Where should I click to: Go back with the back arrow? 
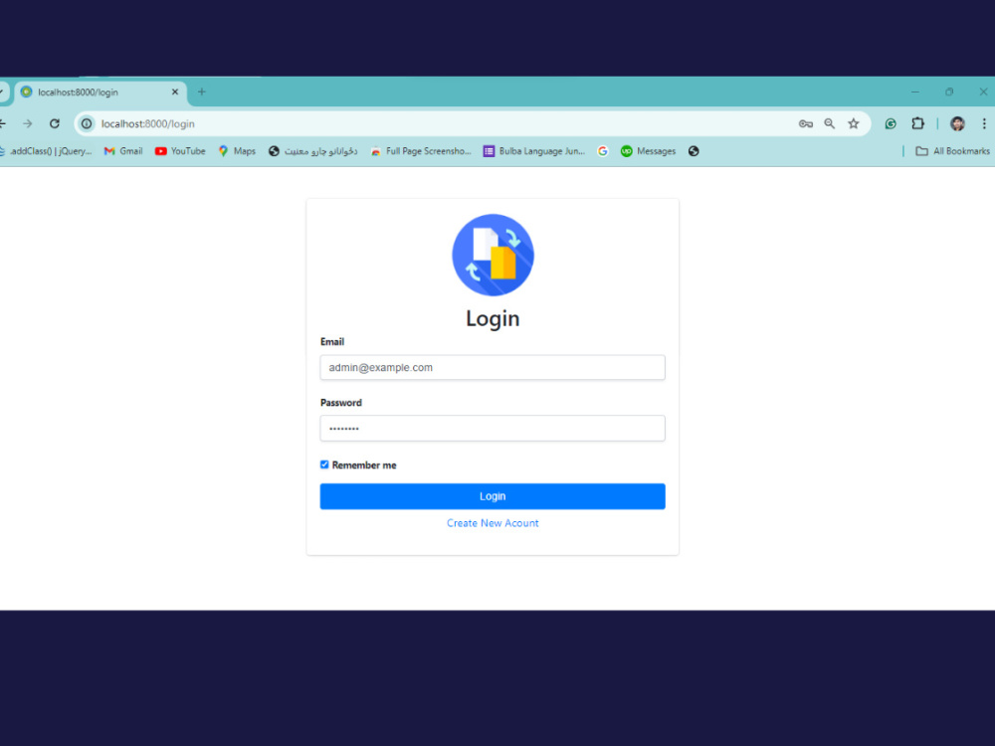[x=3, y=123]
